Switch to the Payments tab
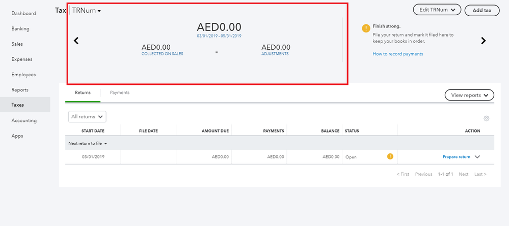The image size is (509, 226). (120, 92)
